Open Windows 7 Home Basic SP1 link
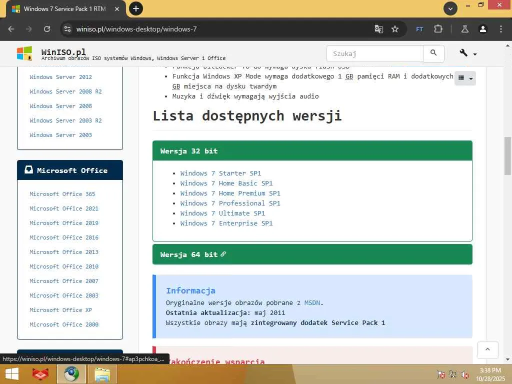 (x=226, y=183)
